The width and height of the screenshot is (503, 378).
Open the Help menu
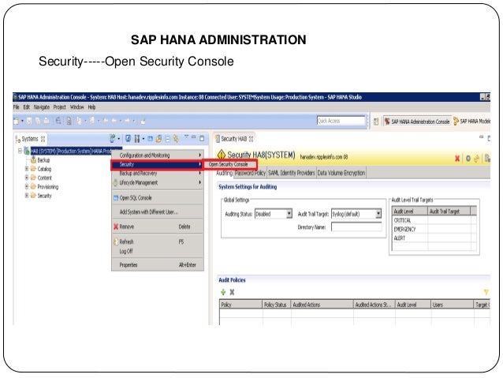click(x=91, y=107)
